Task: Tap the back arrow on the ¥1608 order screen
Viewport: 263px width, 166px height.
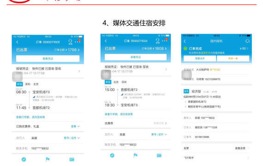Action: [106, 41]
